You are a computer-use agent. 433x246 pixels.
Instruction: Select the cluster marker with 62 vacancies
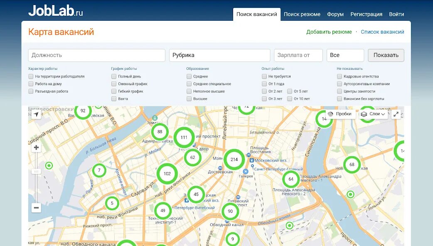pos(193,157)
